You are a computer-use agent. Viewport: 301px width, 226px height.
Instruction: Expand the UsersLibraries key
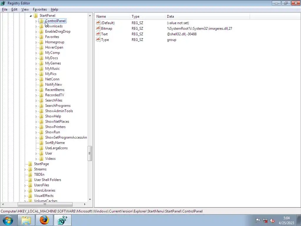25,191
